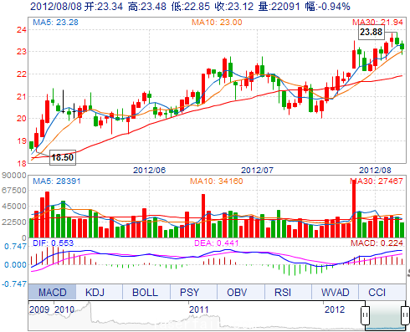Click the MA5: 23.28 price legend
Screen dimensions: 410x332
pyautogui.click(x=55, y=23)
